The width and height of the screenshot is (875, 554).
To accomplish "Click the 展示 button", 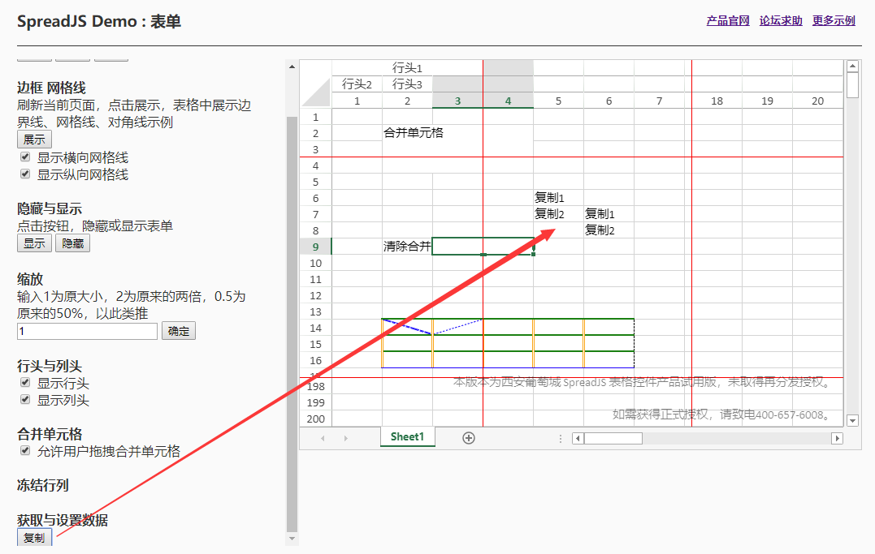I will pyautogui.click(x=34, y=140).
